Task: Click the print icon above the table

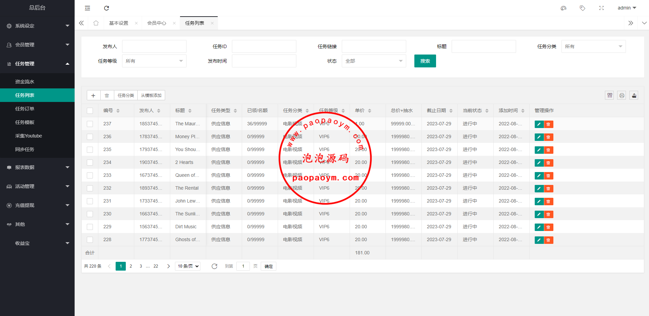Action: pos(622,96)
